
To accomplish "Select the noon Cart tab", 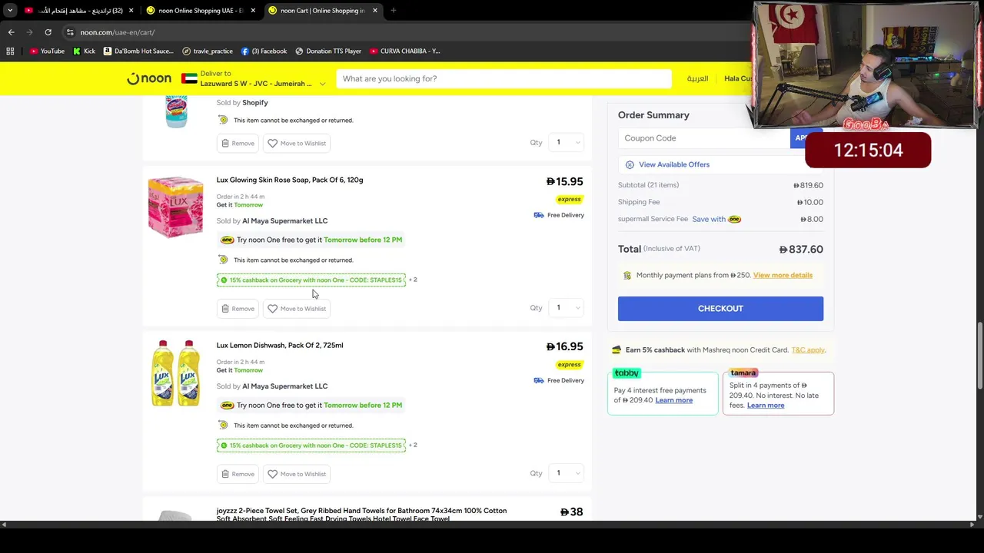I will click(x=323, y=11).
